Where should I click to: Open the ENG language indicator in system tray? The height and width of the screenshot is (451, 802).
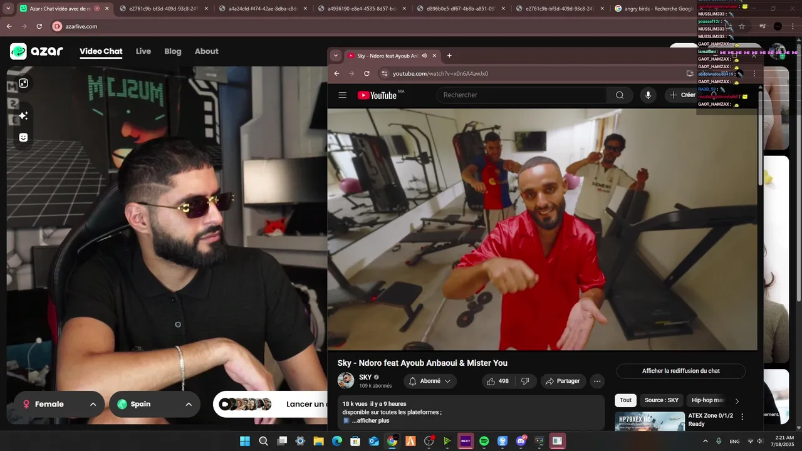point(734,441)
